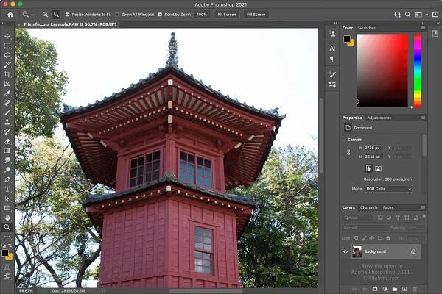Image resolution: width=442 pixels, height=294 pixels.
Task: Enable Zoom All Windows checkbox
Action: (x=116, y=14)
